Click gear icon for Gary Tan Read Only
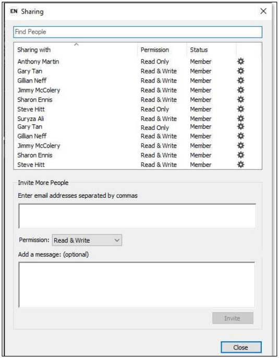 tap(241, 126)
